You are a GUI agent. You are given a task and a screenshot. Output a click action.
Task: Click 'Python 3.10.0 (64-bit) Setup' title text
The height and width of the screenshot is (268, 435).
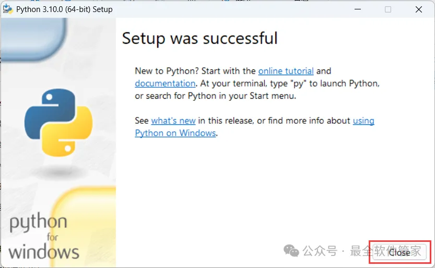point(64,9)
